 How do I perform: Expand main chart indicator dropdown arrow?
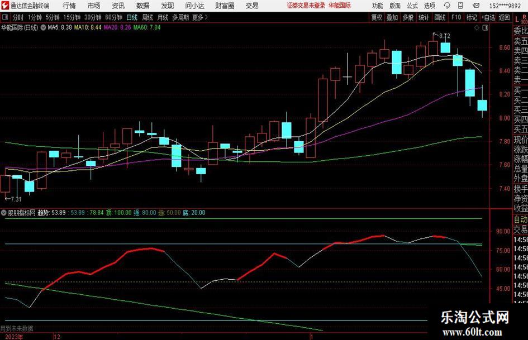pyautogui.click(x=44, y=27)
